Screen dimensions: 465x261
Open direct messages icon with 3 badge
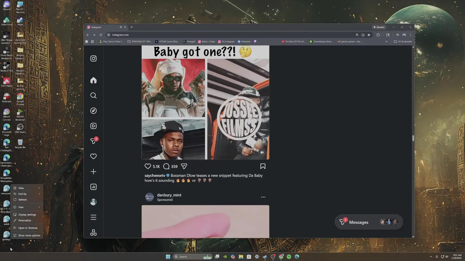(94, 141)
